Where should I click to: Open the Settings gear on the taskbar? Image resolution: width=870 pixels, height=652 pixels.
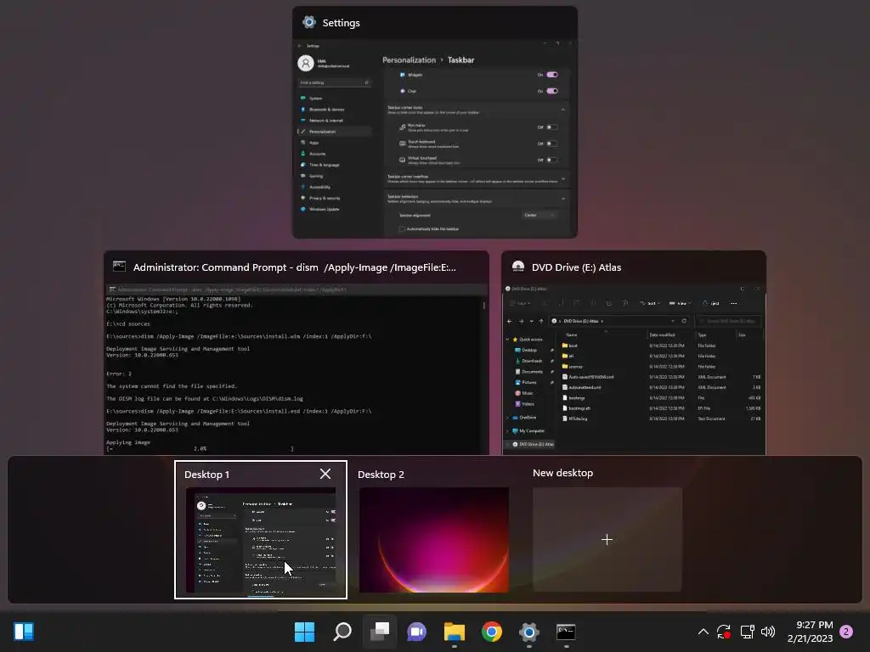click(528, 632)
